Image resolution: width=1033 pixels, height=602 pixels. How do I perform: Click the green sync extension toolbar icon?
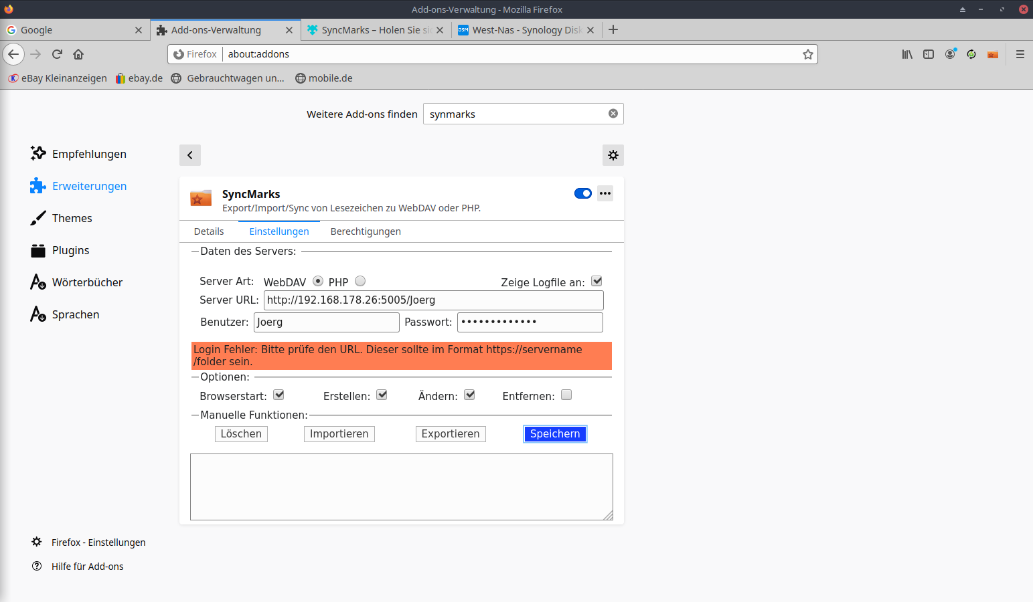(x=971, y=54)
